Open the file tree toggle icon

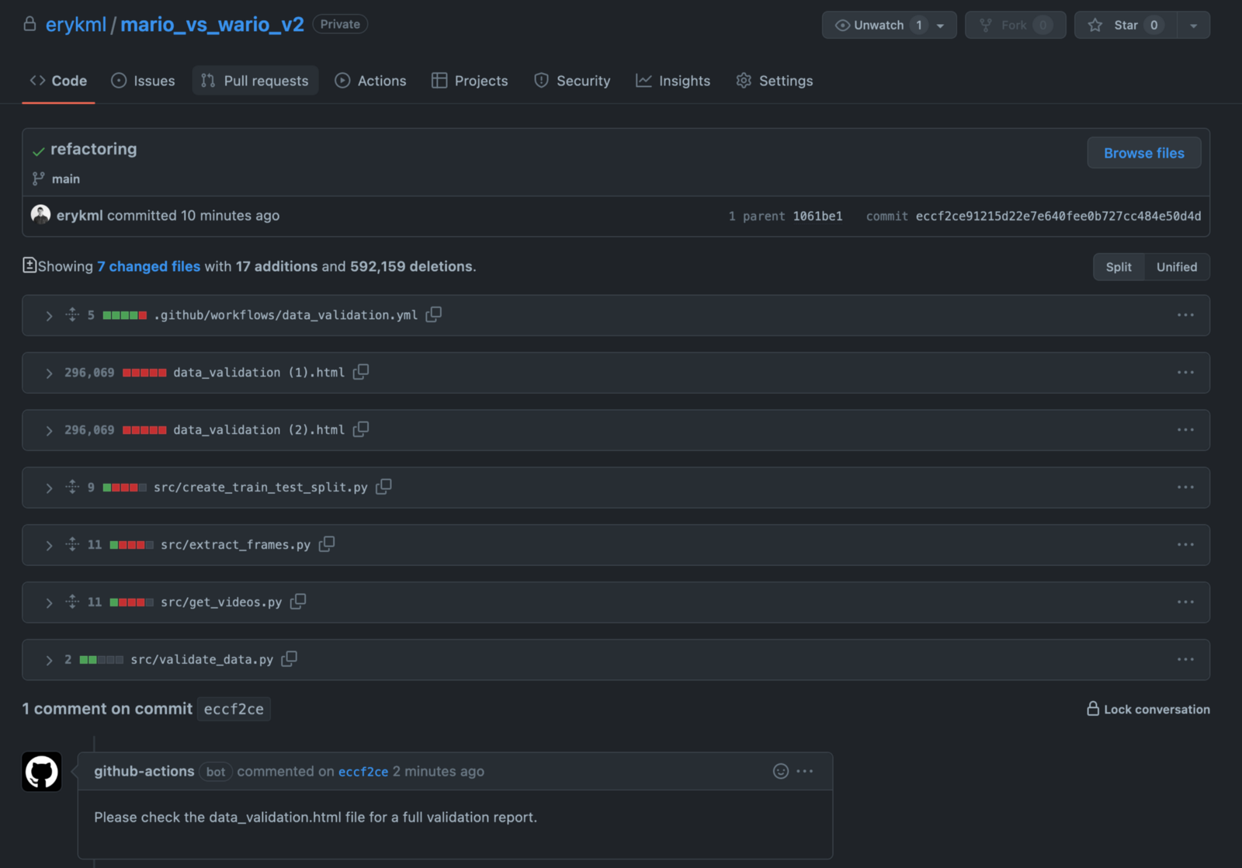(x=29, y=266)
